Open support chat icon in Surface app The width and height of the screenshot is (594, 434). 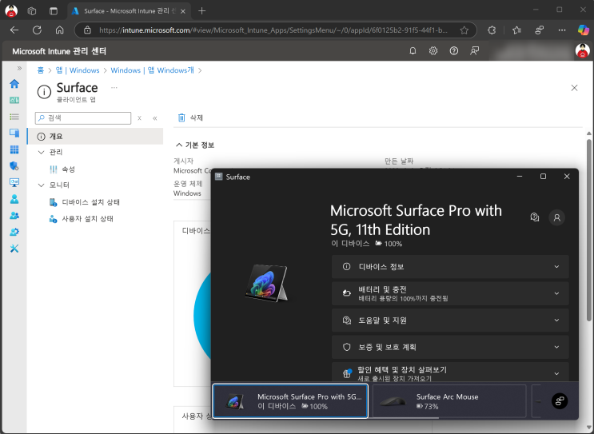click(x=535, y=217)
